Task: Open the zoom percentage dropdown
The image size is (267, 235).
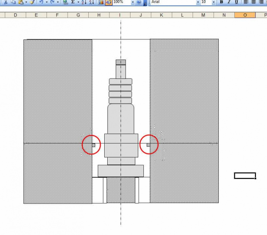Action: click(x=133, y=2)
